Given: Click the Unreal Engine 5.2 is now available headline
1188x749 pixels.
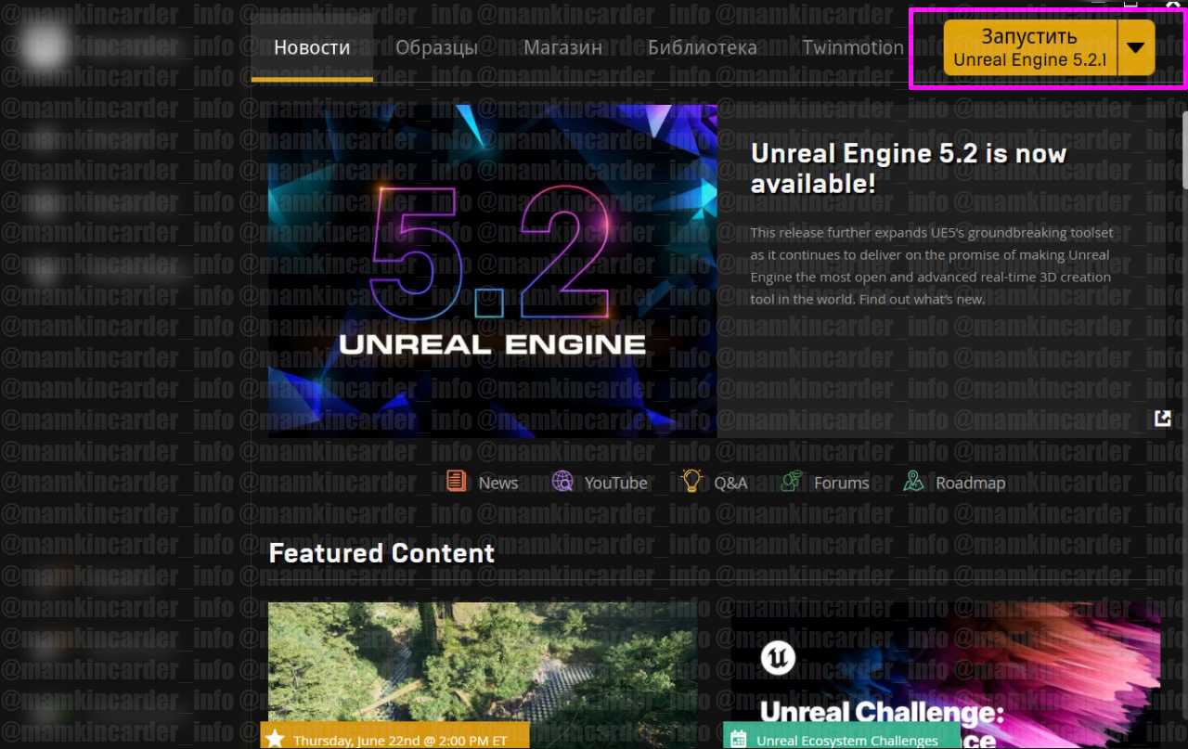Looking at the screenshot, I should [x=909, y=168].
